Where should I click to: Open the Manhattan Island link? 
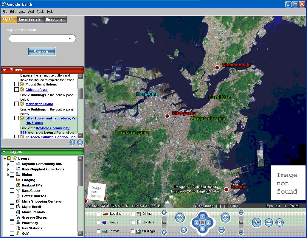pyautogui.click(x=39, y=104)
